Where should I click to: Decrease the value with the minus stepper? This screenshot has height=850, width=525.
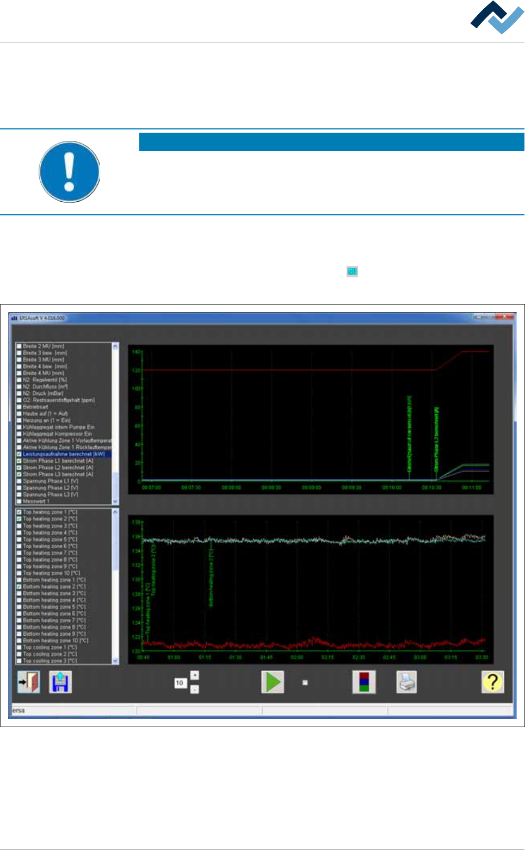195,689
